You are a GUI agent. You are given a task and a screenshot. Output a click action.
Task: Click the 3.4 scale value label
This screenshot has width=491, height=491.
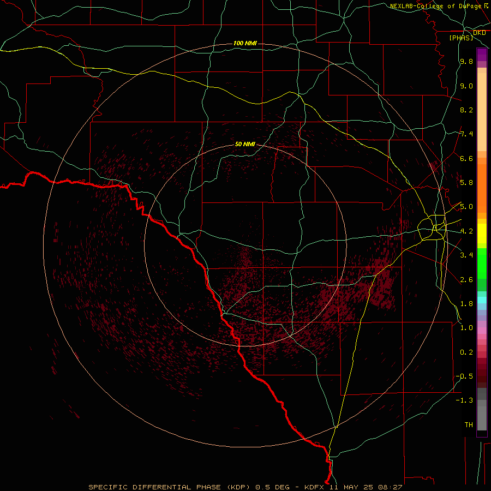(x=466, y=255)
